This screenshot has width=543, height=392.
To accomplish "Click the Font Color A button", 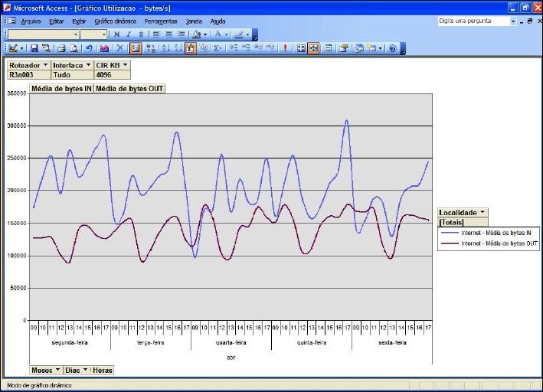I will (x=218, y=34).
